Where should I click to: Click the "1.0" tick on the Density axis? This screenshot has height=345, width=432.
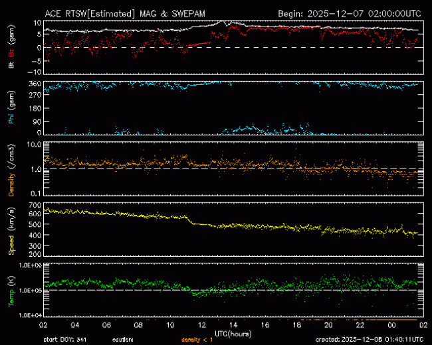36,169
